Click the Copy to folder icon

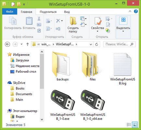48,29
